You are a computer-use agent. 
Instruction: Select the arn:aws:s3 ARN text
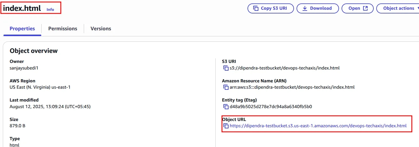tap(292, 87)
